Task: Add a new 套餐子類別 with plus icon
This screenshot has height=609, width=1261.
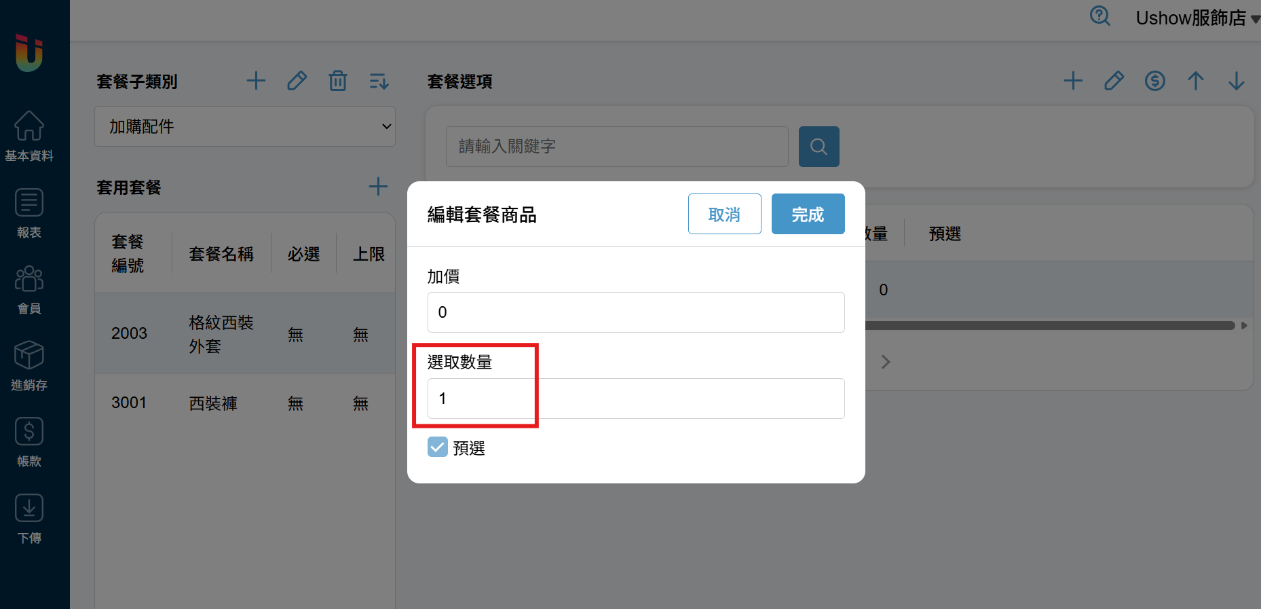Action: click(x=256, y=81)
